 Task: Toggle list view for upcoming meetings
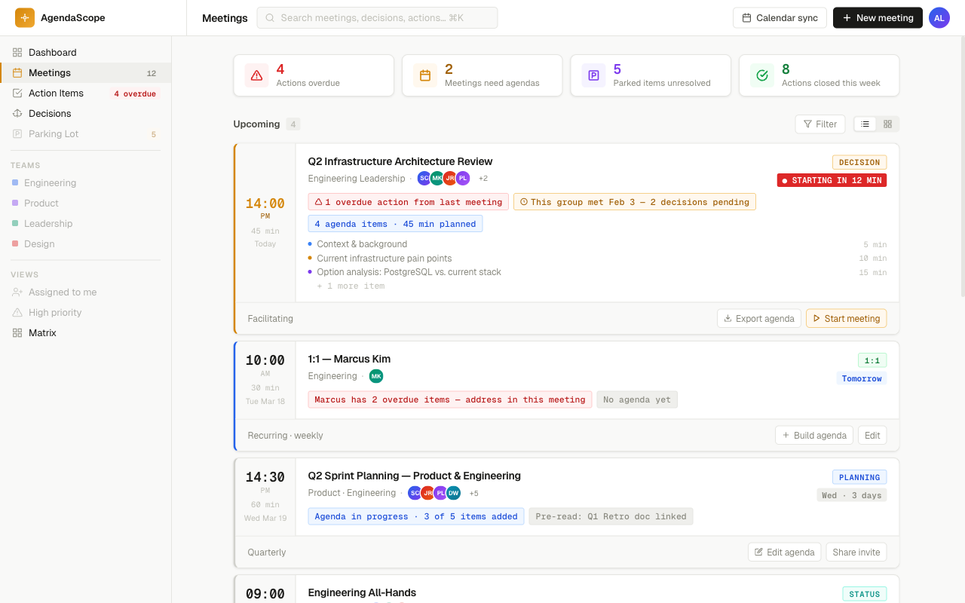tap(865, 124)
